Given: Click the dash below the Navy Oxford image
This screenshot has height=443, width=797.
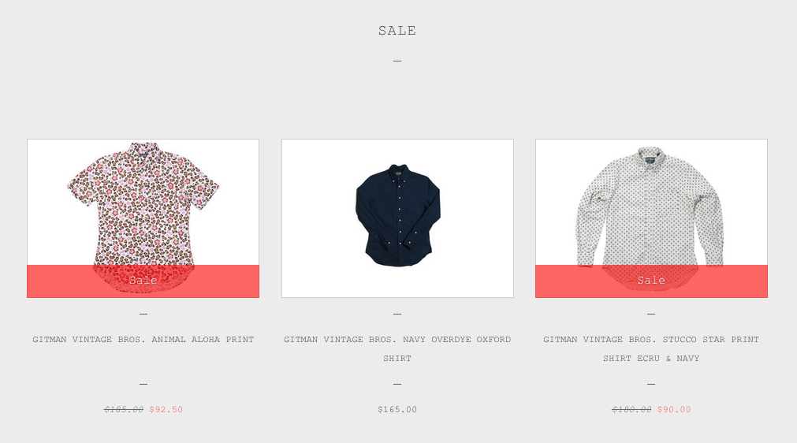Looking at the screenshot, I should point(397,315).
